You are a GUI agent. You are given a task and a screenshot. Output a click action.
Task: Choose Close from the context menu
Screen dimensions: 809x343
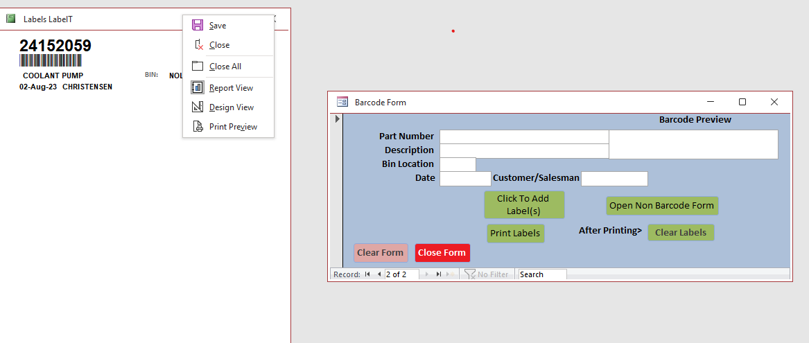coord(219,45)
